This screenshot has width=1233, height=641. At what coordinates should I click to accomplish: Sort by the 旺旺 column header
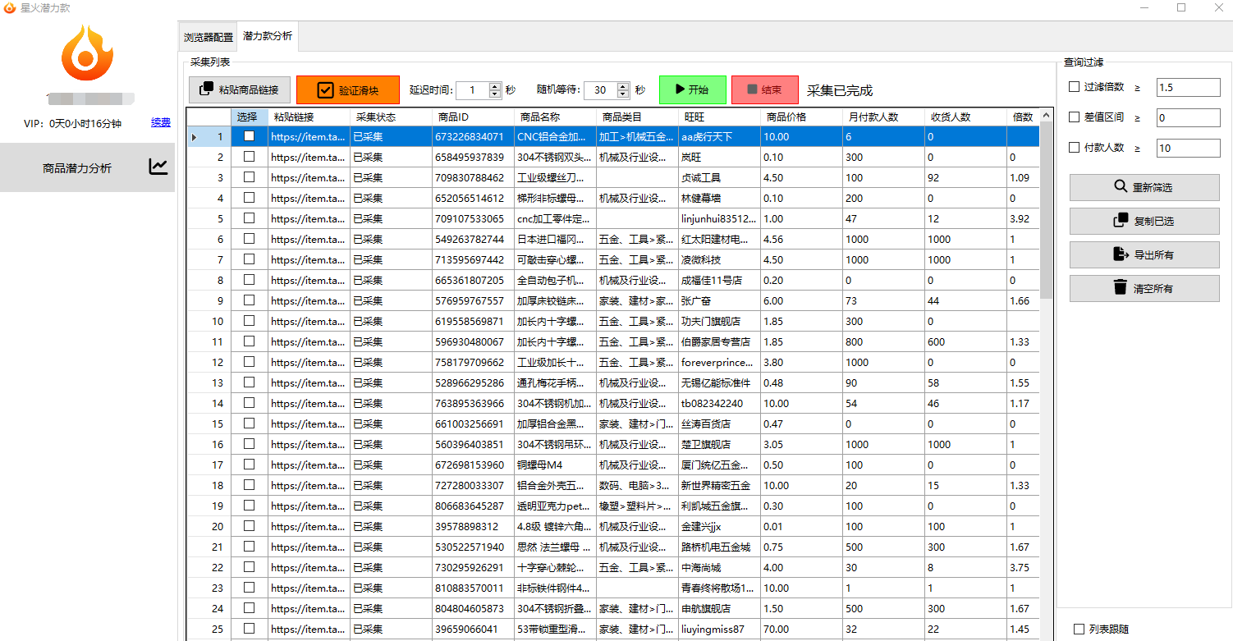(x=720, y=117)
